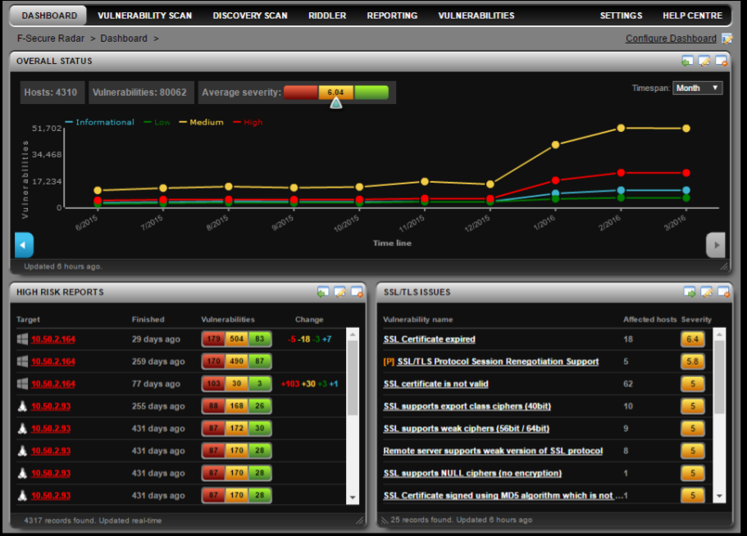Click the pencil icon beside Configure Dashboard
This screenshot has width=747, height=536.
coord(727,39)
